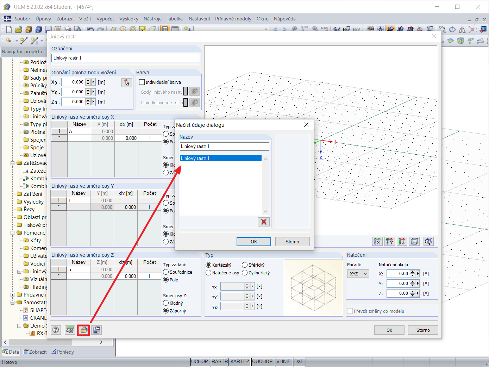Click the Název field in Načíst dialog
The image size is (489, 367).
pyautogui.click(x=224, y=146)
